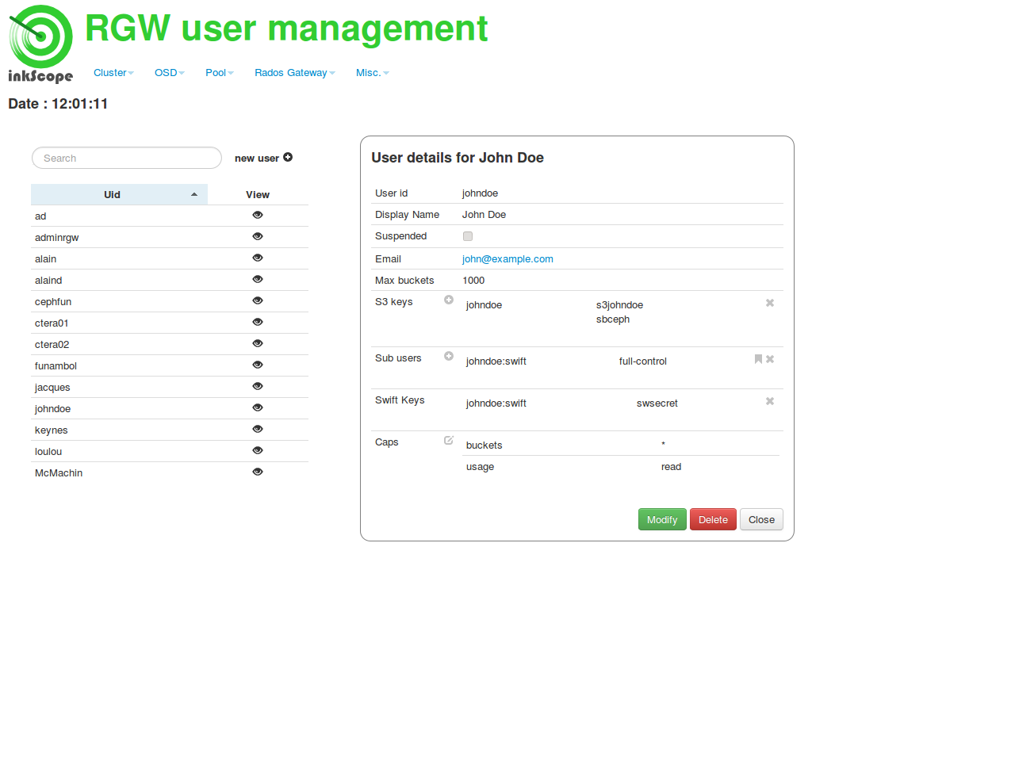This screenshot has width=1015, height=761.
Task: Delete the John Doe user
Action: click(713, 519)
